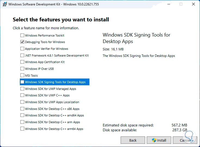Tick the Application Verifier For Windows checkbox

22,49
